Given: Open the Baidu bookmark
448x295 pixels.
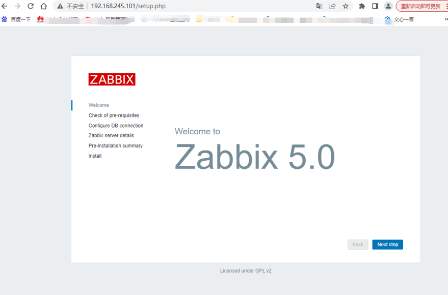Looking at the screenshot, I should [16, 19].
